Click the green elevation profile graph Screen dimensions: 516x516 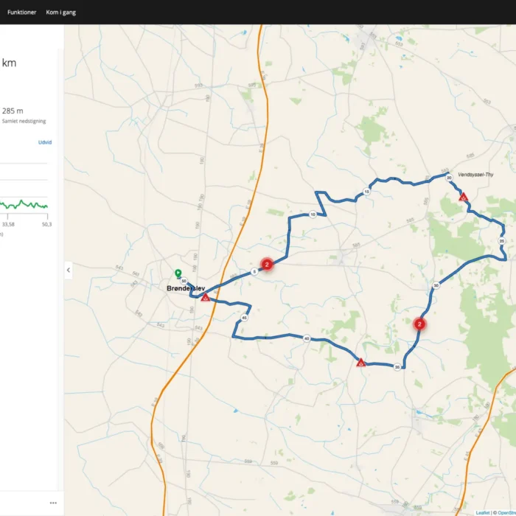coord(24,204)
